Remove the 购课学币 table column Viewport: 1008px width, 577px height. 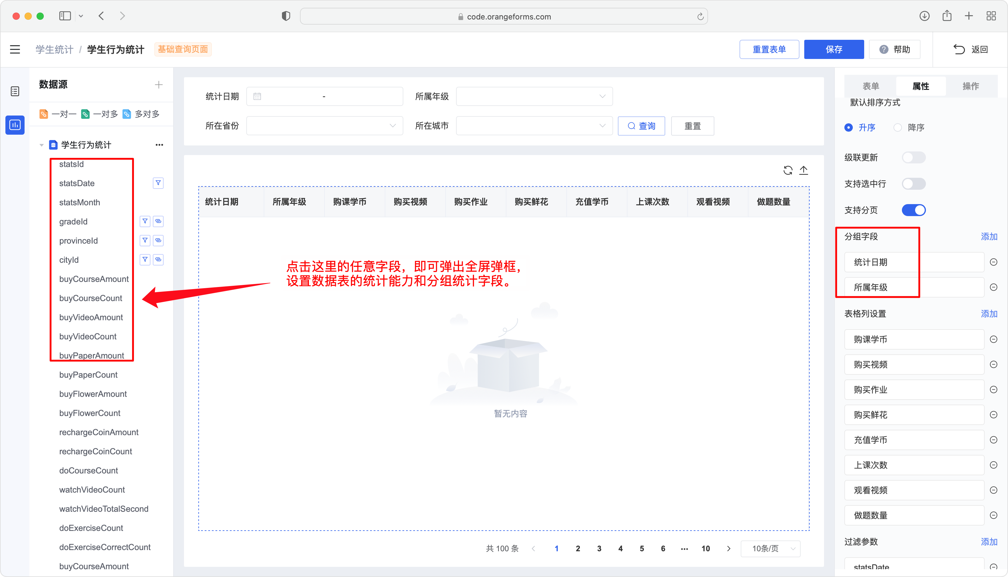click(994, 339)
